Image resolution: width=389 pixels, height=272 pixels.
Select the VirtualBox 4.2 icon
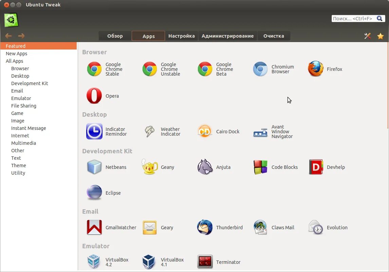tap(94, 261)
